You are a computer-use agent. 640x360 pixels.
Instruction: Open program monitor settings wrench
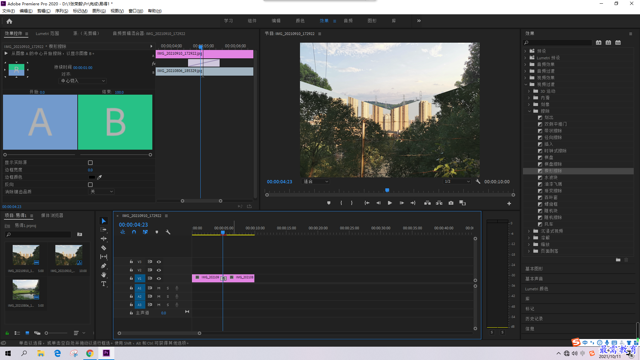tap(478, 182)
